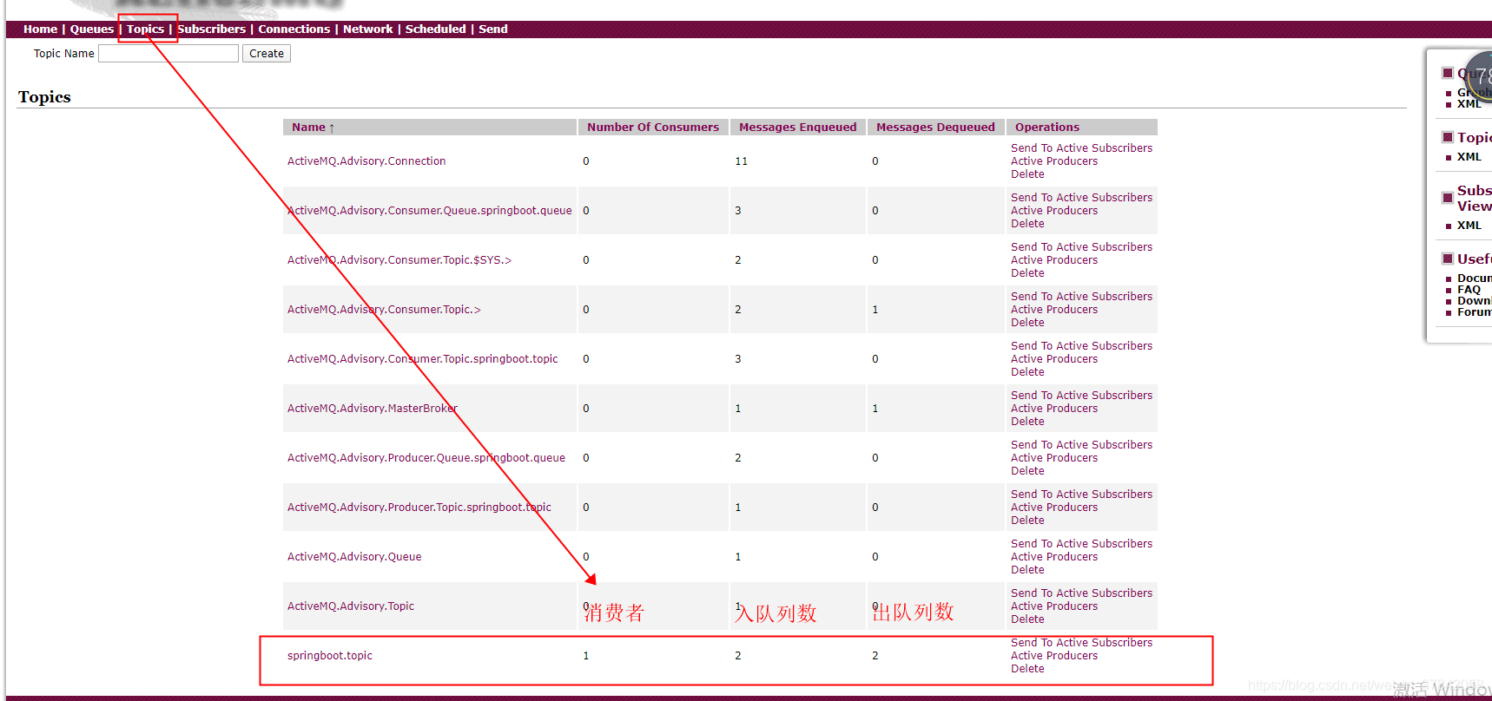View Active Producers for Advisory.Topic

point(1054,606)
